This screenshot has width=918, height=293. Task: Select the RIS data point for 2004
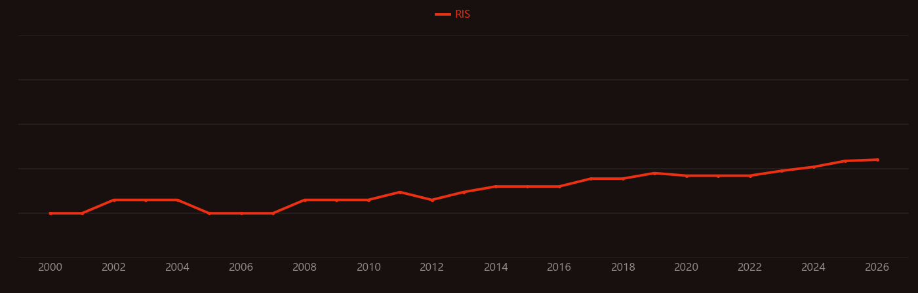point(177,200)
